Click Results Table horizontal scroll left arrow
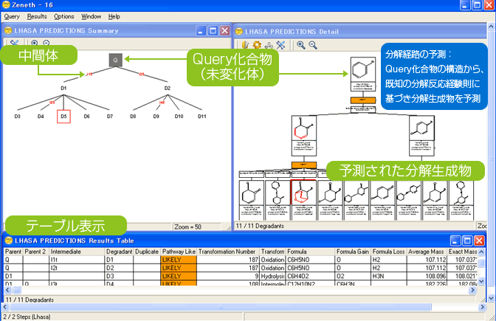 point(8,290)
